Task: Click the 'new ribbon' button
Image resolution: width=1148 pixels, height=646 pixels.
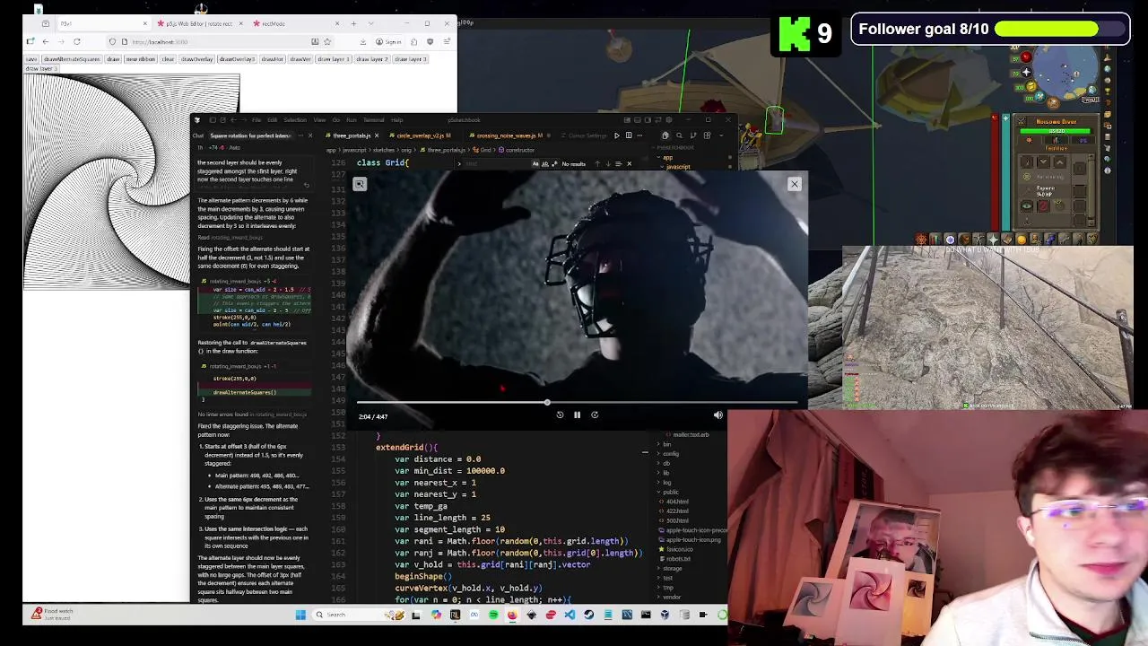Action: tap(140, 59)
